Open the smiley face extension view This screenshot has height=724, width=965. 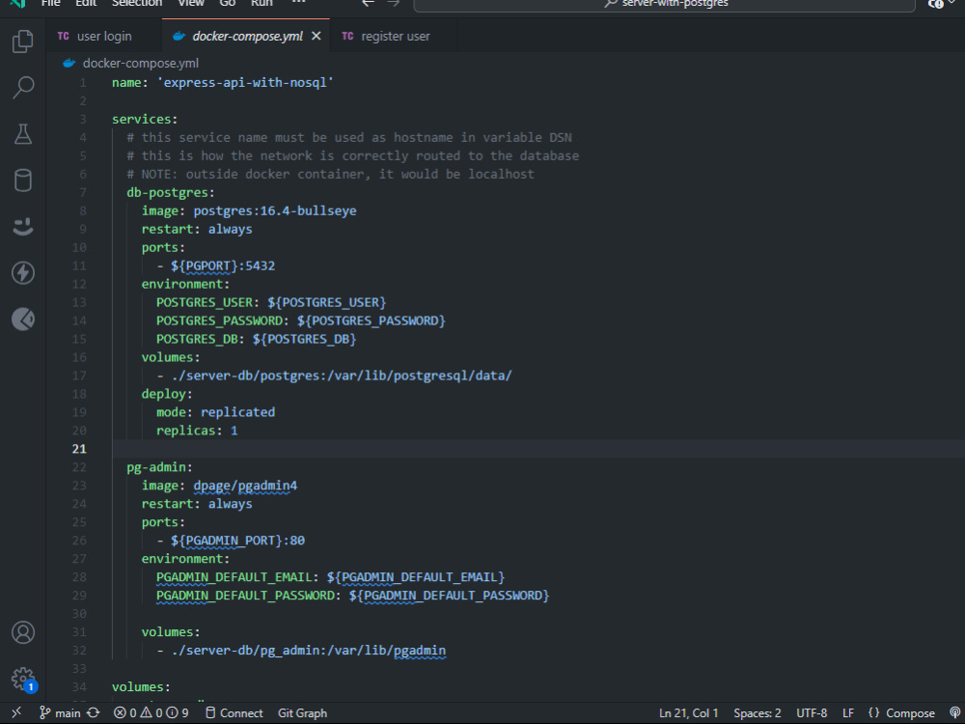pos(23,227)
